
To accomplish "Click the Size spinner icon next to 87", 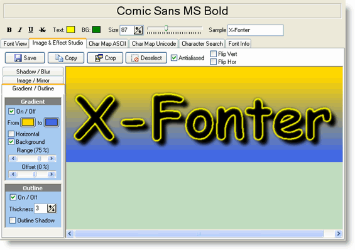I will coord(138,30).
